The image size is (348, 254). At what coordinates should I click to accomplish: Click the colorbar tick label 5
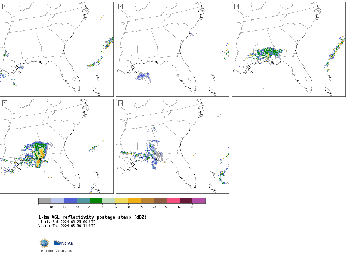(x=38, y=207)
